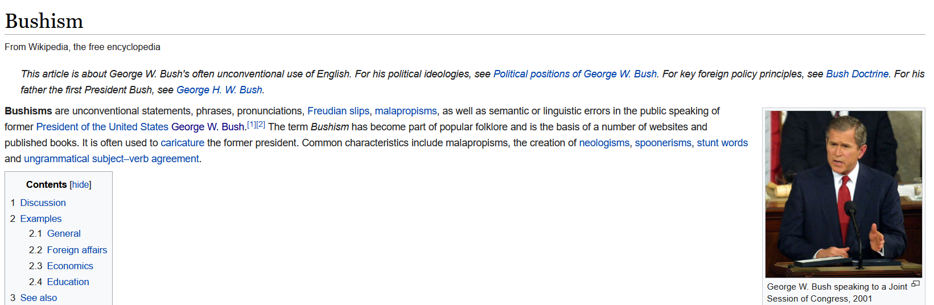This screenshot has height=305, width=934.
Task: Click 'From Wikipedia, the free encyclopedia' tagline
Action: point(83,47)
